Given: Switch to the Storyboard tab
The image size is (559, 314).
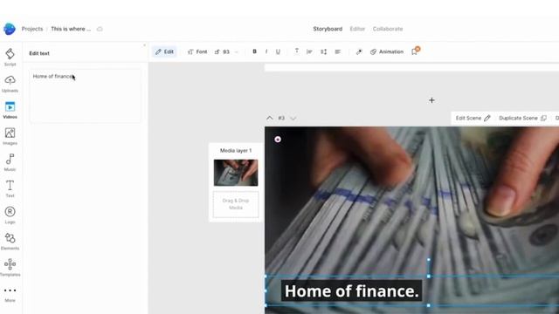Looking at the screenshot, I should click(328, 29).
